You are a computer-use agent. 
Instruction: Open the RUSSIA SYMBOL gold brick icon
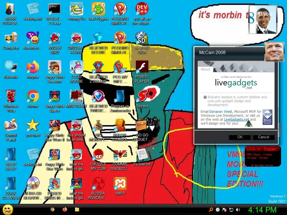(x=120, y=130)
